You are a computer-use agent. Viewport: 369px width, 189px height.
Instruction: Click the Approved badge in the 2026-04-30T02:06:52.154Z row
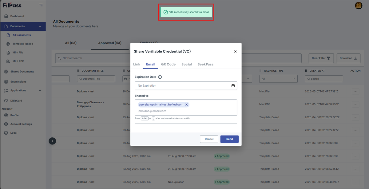222,169
